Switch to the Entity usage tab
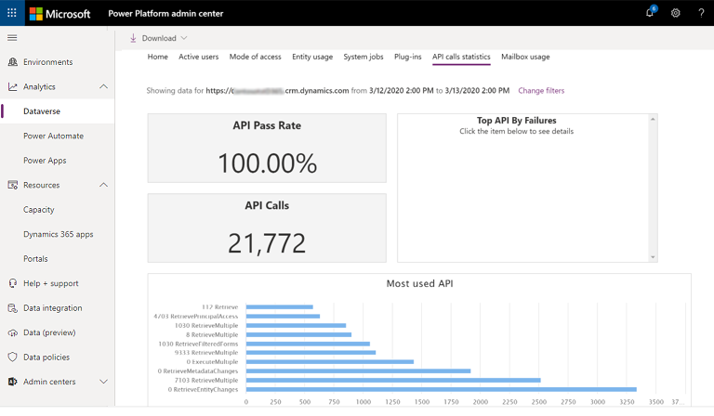The height and width of the screenshot is (416, 714). point(312,57)
